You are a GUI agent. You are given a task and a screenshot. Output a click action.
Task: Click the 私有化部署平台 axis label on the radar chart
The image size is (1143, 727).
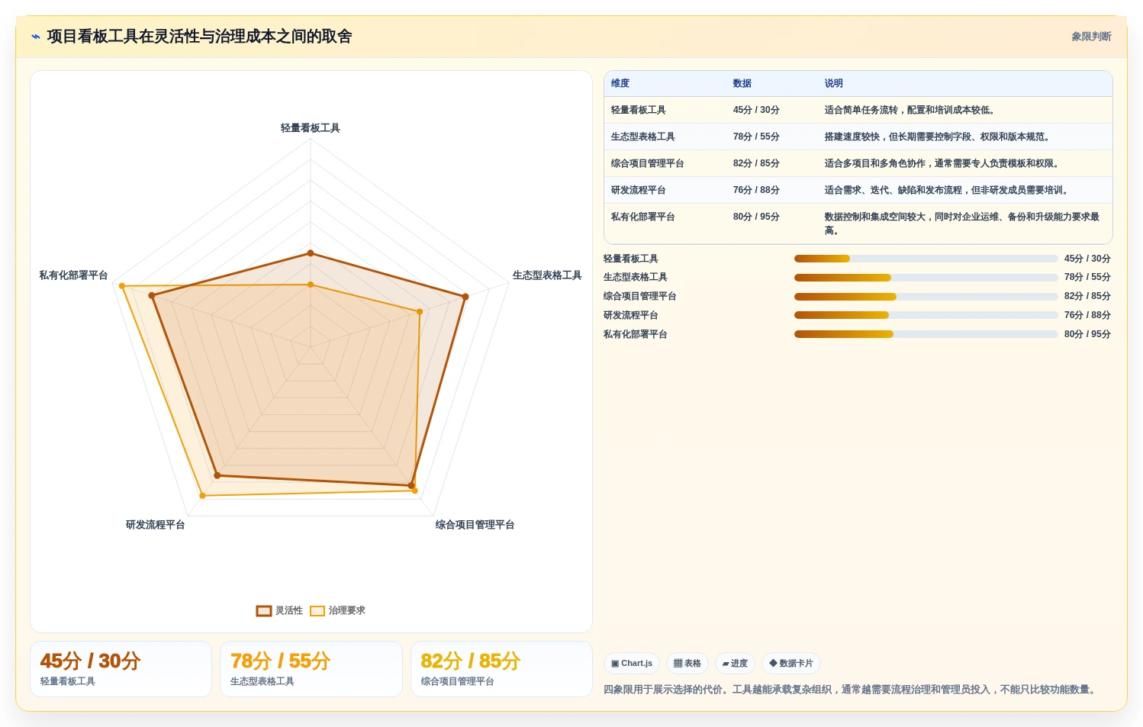[x=73, y=275]
